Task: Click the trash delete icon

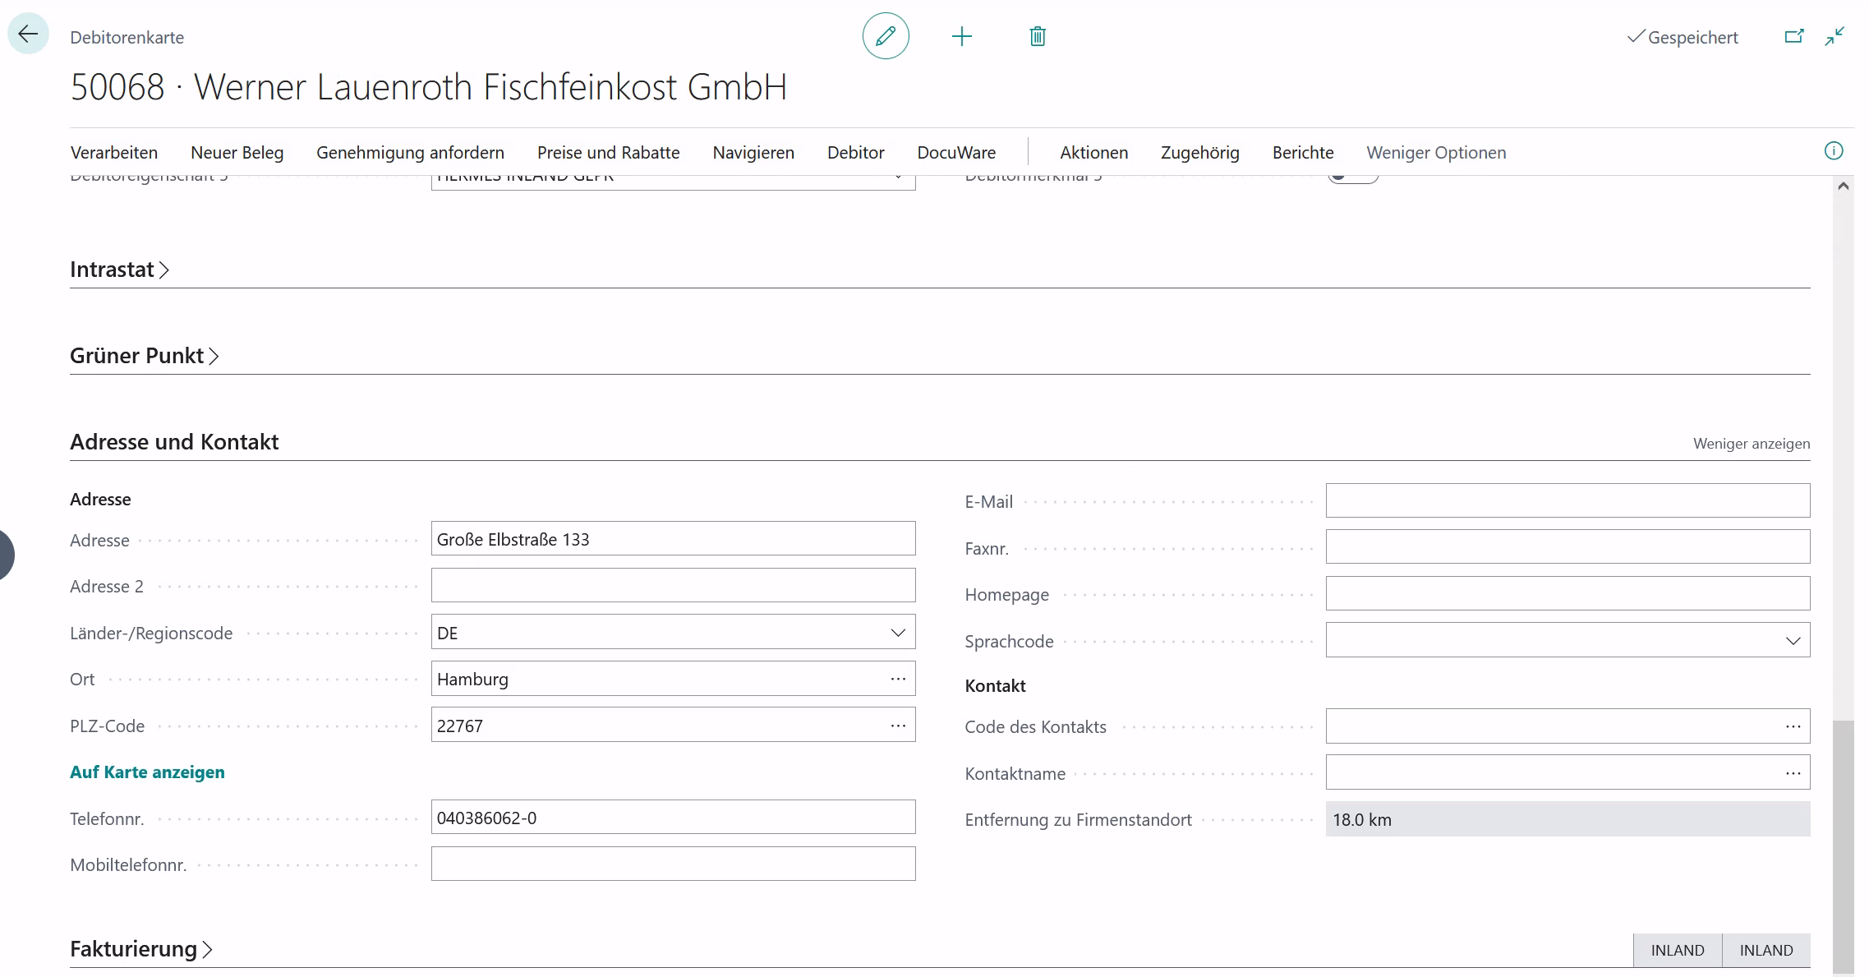Action: pos(1038,36)
